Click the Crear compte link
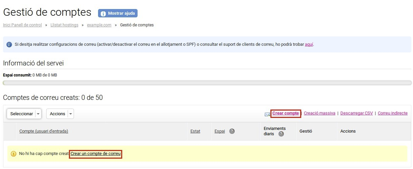This screenshot has height=169, width=413. click(285, 113)
